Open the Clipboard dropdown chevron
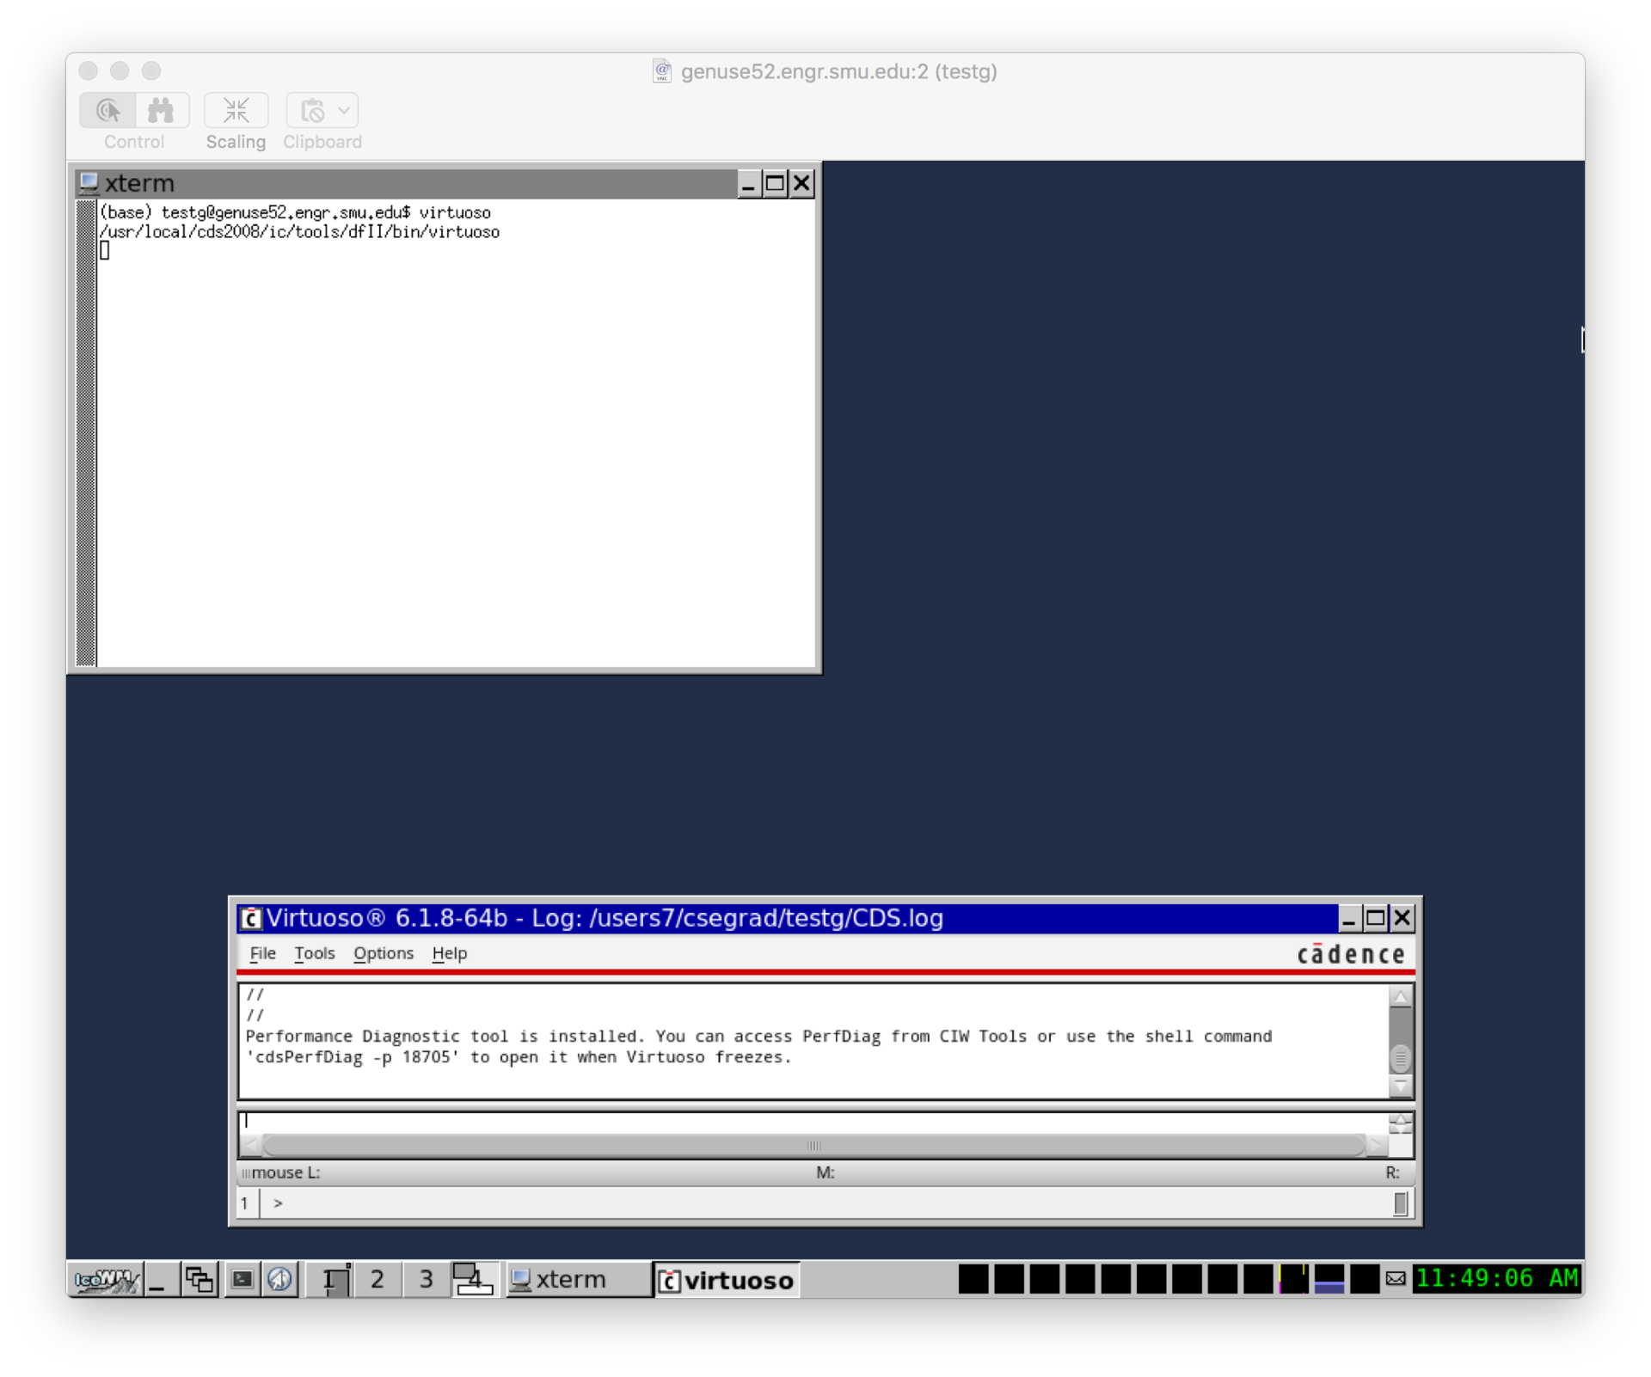This screenshot has height=1377, width=1651. (x=345, y=110)
